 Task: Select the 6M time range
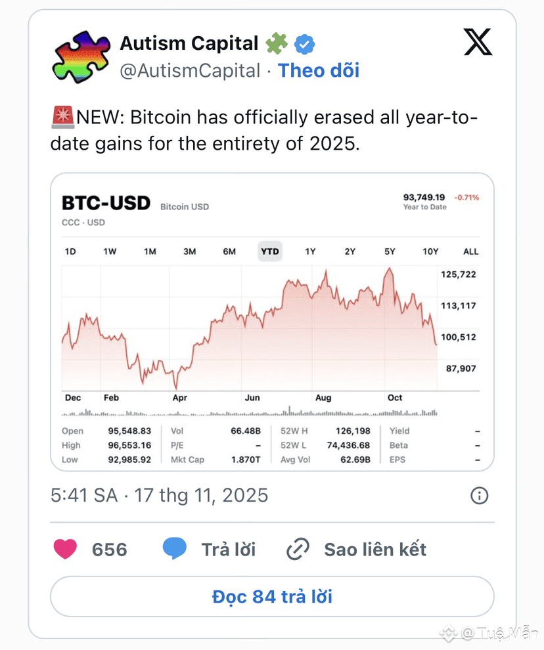click(x=229, y=251)
